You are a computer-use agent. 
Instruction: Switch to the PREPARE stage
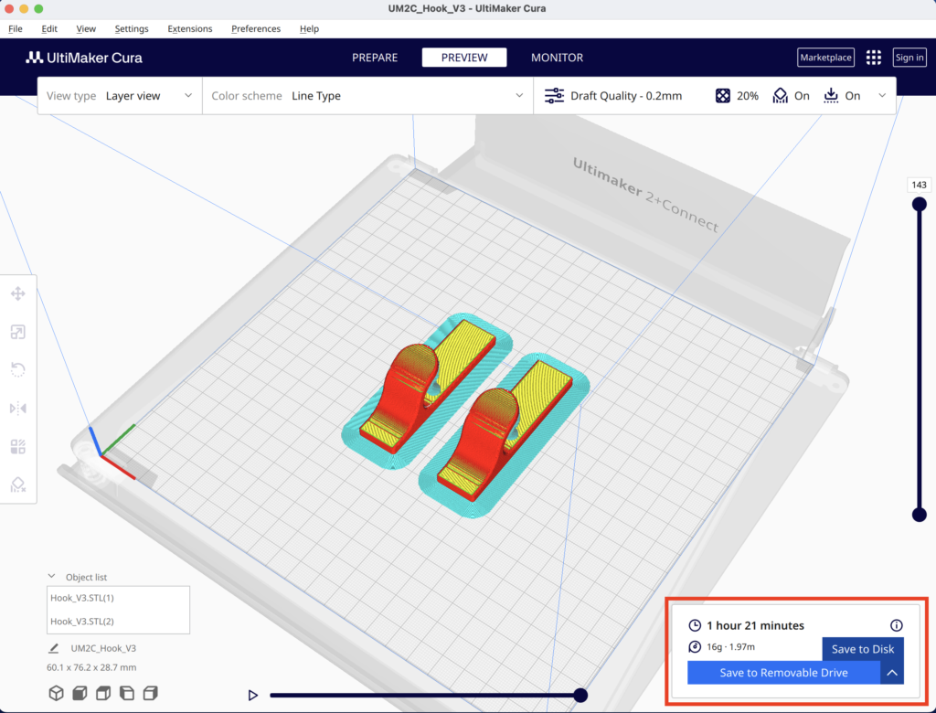[375, 58]
